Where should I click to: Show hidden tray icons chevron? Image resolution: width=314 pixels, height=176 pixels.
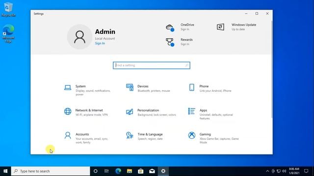pos(267,171)
